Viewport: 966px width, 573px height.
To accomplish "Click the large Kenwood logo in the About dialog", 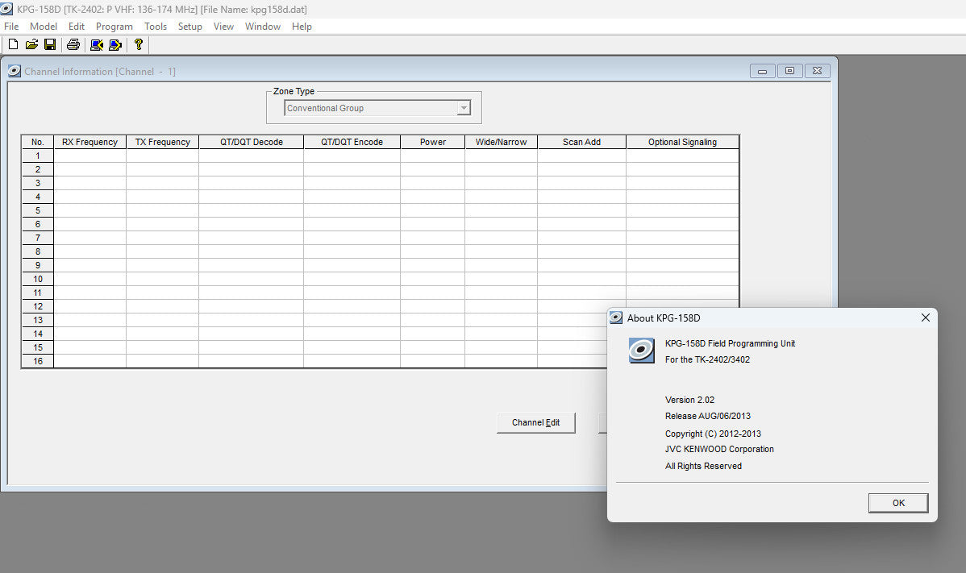I will coord(641,351).
